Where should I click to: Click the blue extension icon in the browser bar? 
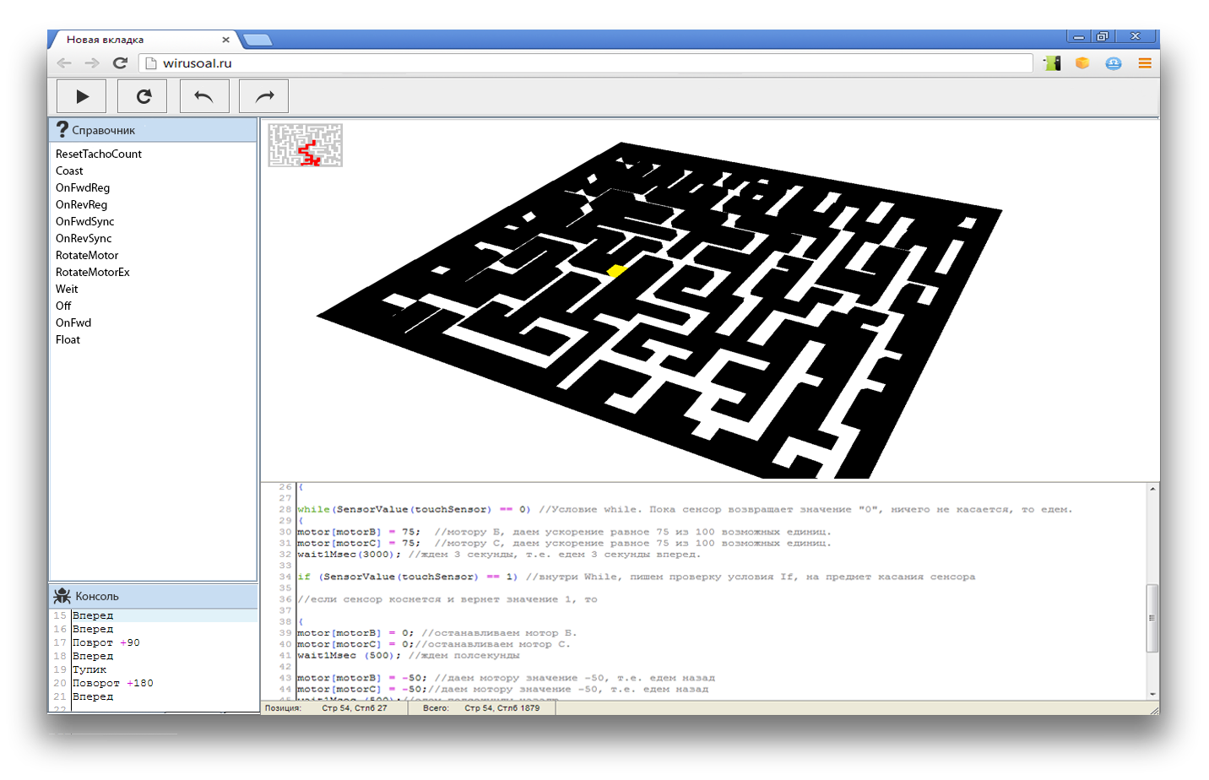[1113, 63]
